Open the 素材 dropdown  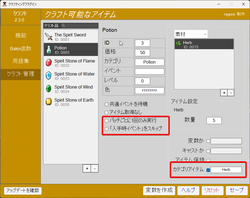pos(191,34)
